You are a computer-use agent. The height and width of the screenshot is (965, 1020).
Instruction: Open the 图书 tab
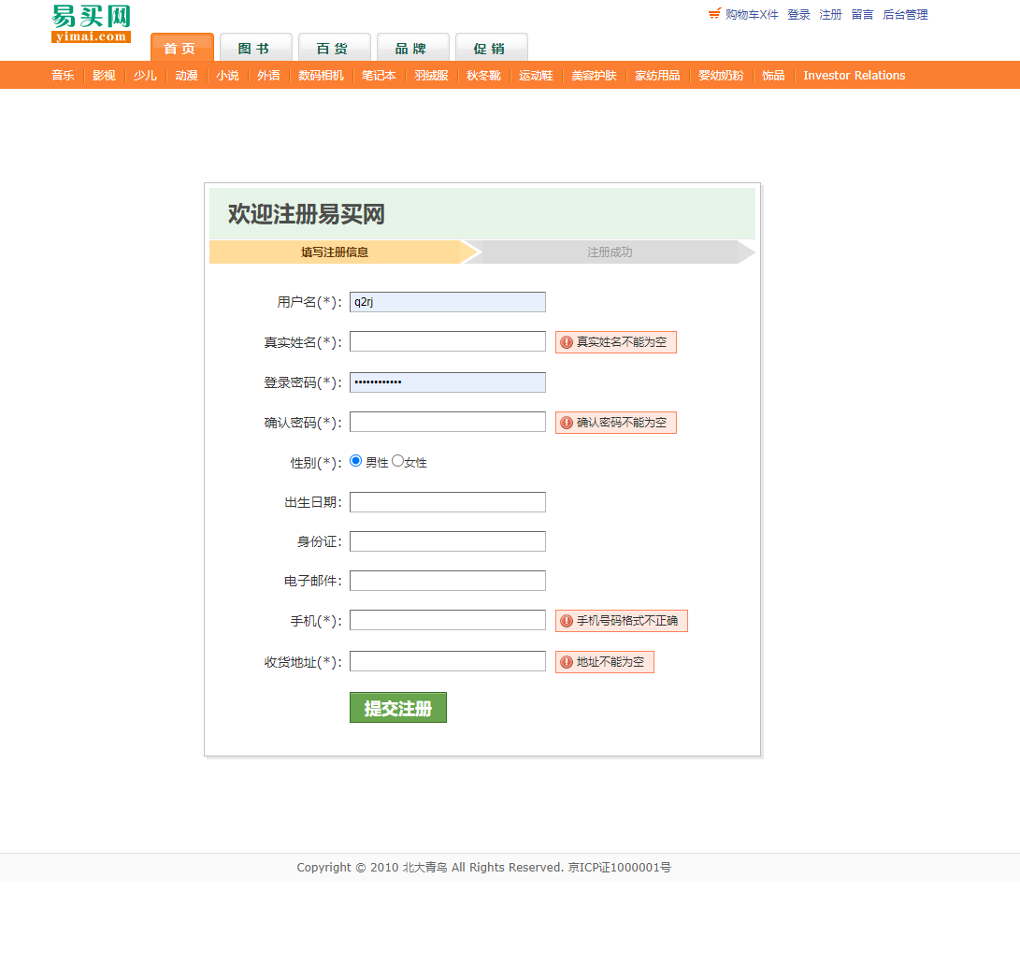click(256, 47)
